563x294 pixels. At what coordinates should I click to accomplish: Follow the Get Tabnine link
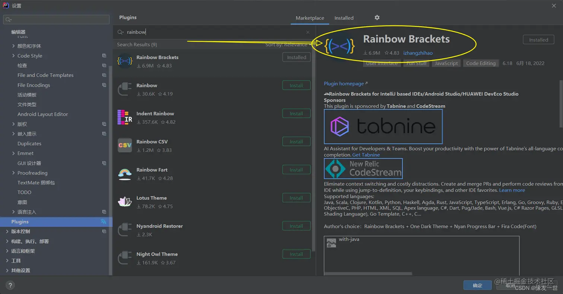[366, 155]
